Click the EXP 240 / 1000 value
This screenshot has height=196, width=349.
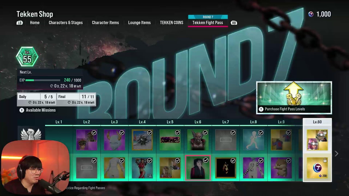pos(73,80)
